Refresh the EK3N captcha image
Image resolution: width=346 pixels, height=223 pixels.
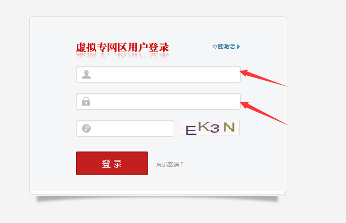point(210,128)
